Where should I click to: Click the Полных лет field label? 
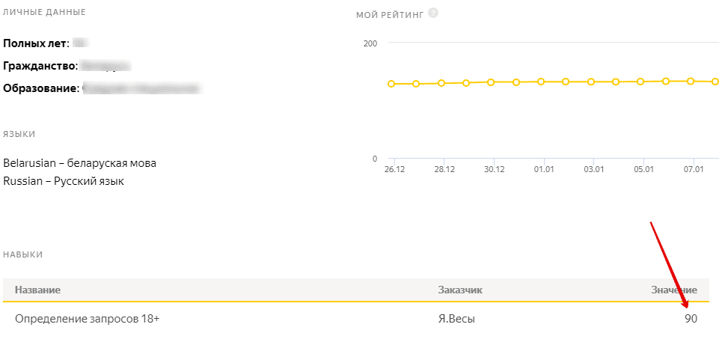click(x=37, y=43)
